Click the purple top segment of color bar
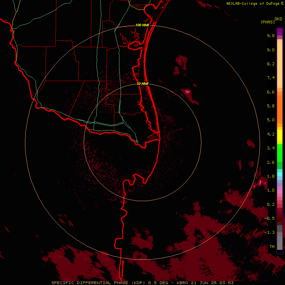The image size is (285, 285). coord(280,32)
